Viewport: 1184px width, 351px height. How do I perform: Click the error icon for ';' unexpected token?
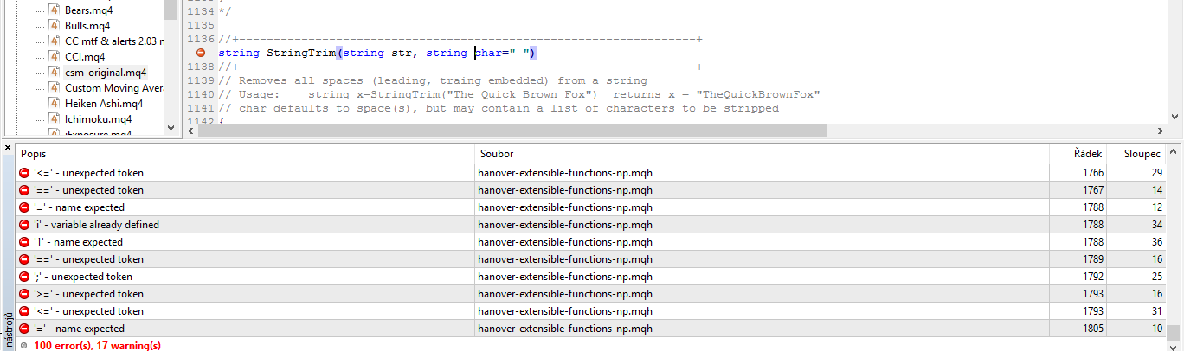24,276
